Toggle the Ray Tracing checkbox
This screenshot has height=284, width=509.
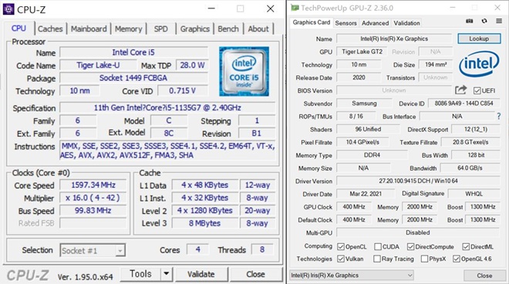377,259
